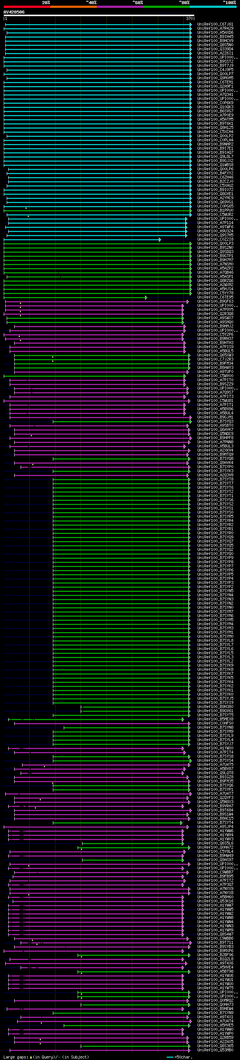Select the UniRef100_C6TE95 label

[215, 297]
